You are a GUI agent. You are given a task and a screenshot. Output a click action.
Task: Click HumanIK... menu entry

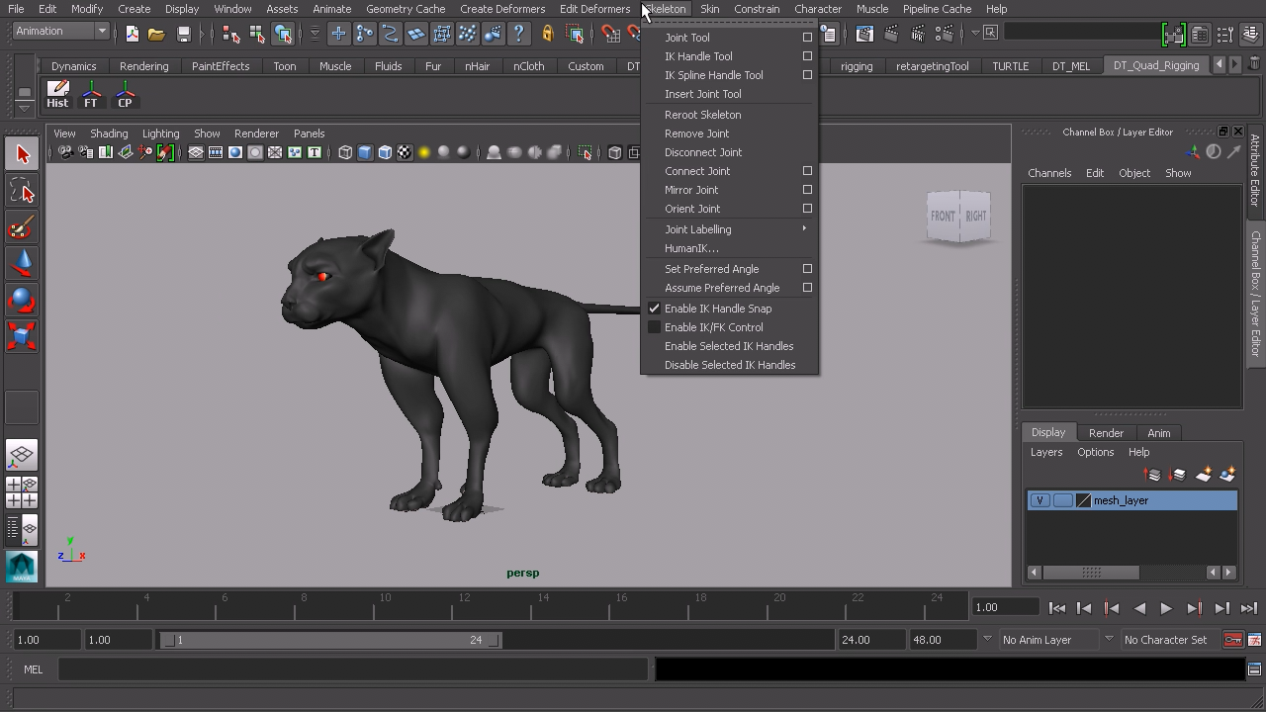click(691, 248)
